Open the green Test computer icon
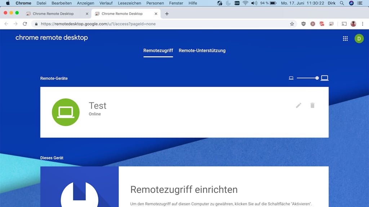This screenshot has width=369, height=207. point(66,112)
